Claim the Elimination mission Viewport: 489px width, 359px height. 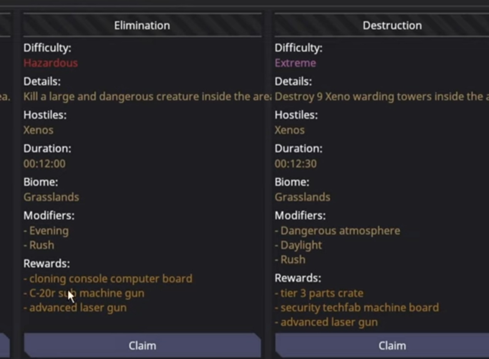pyautogui.click(x=142, y=345)
